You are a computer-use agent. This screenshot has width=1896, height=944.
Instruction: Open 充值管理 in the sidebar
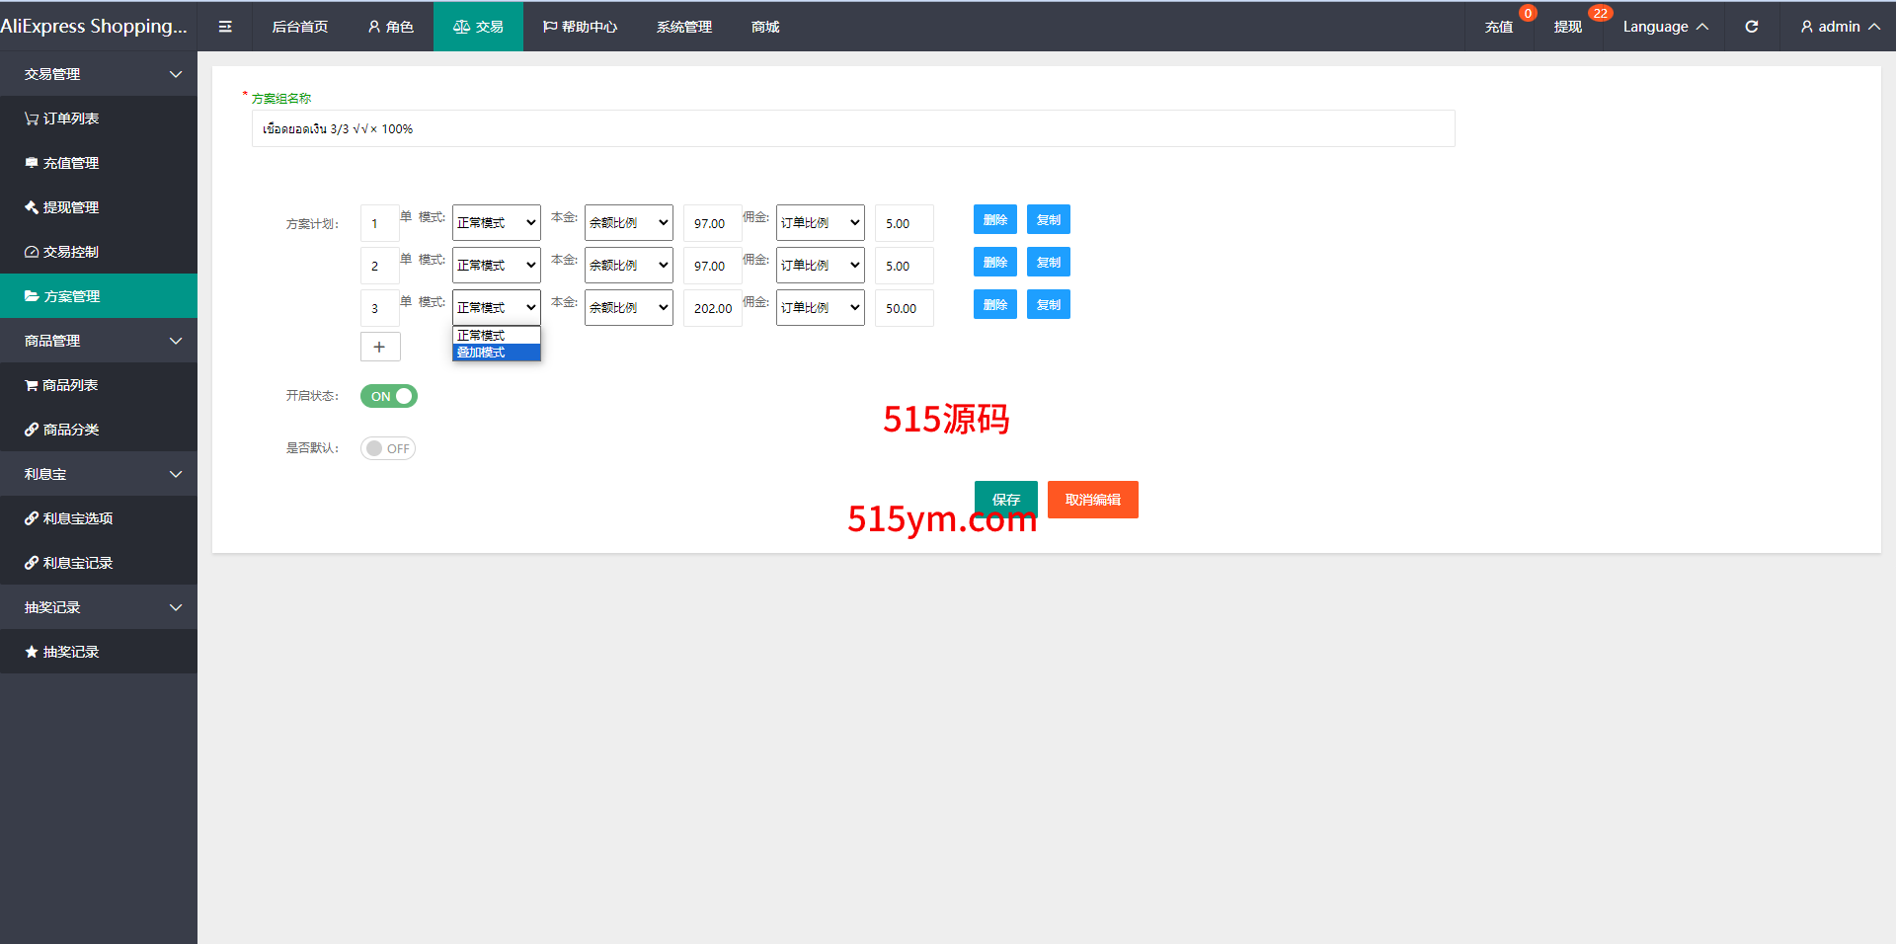[61, 163]
